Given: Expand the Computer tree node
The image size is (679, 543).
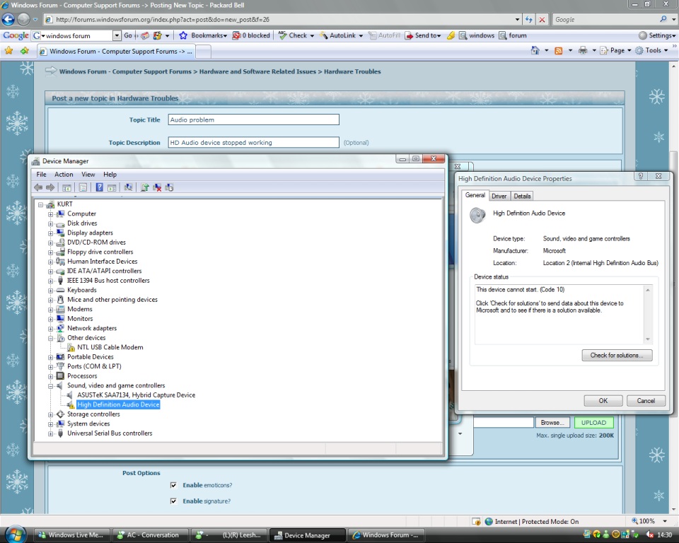Looking at the screenshot, I should point(51,214).
